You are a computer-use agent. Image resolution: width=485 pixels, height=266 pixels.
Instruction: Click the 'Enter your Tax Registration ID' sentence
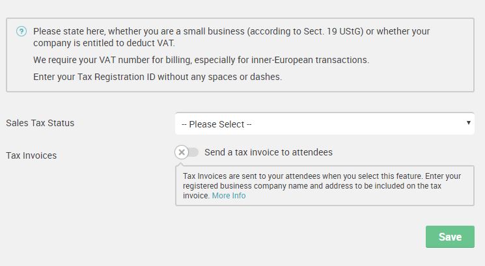click(x=158, y=77)
